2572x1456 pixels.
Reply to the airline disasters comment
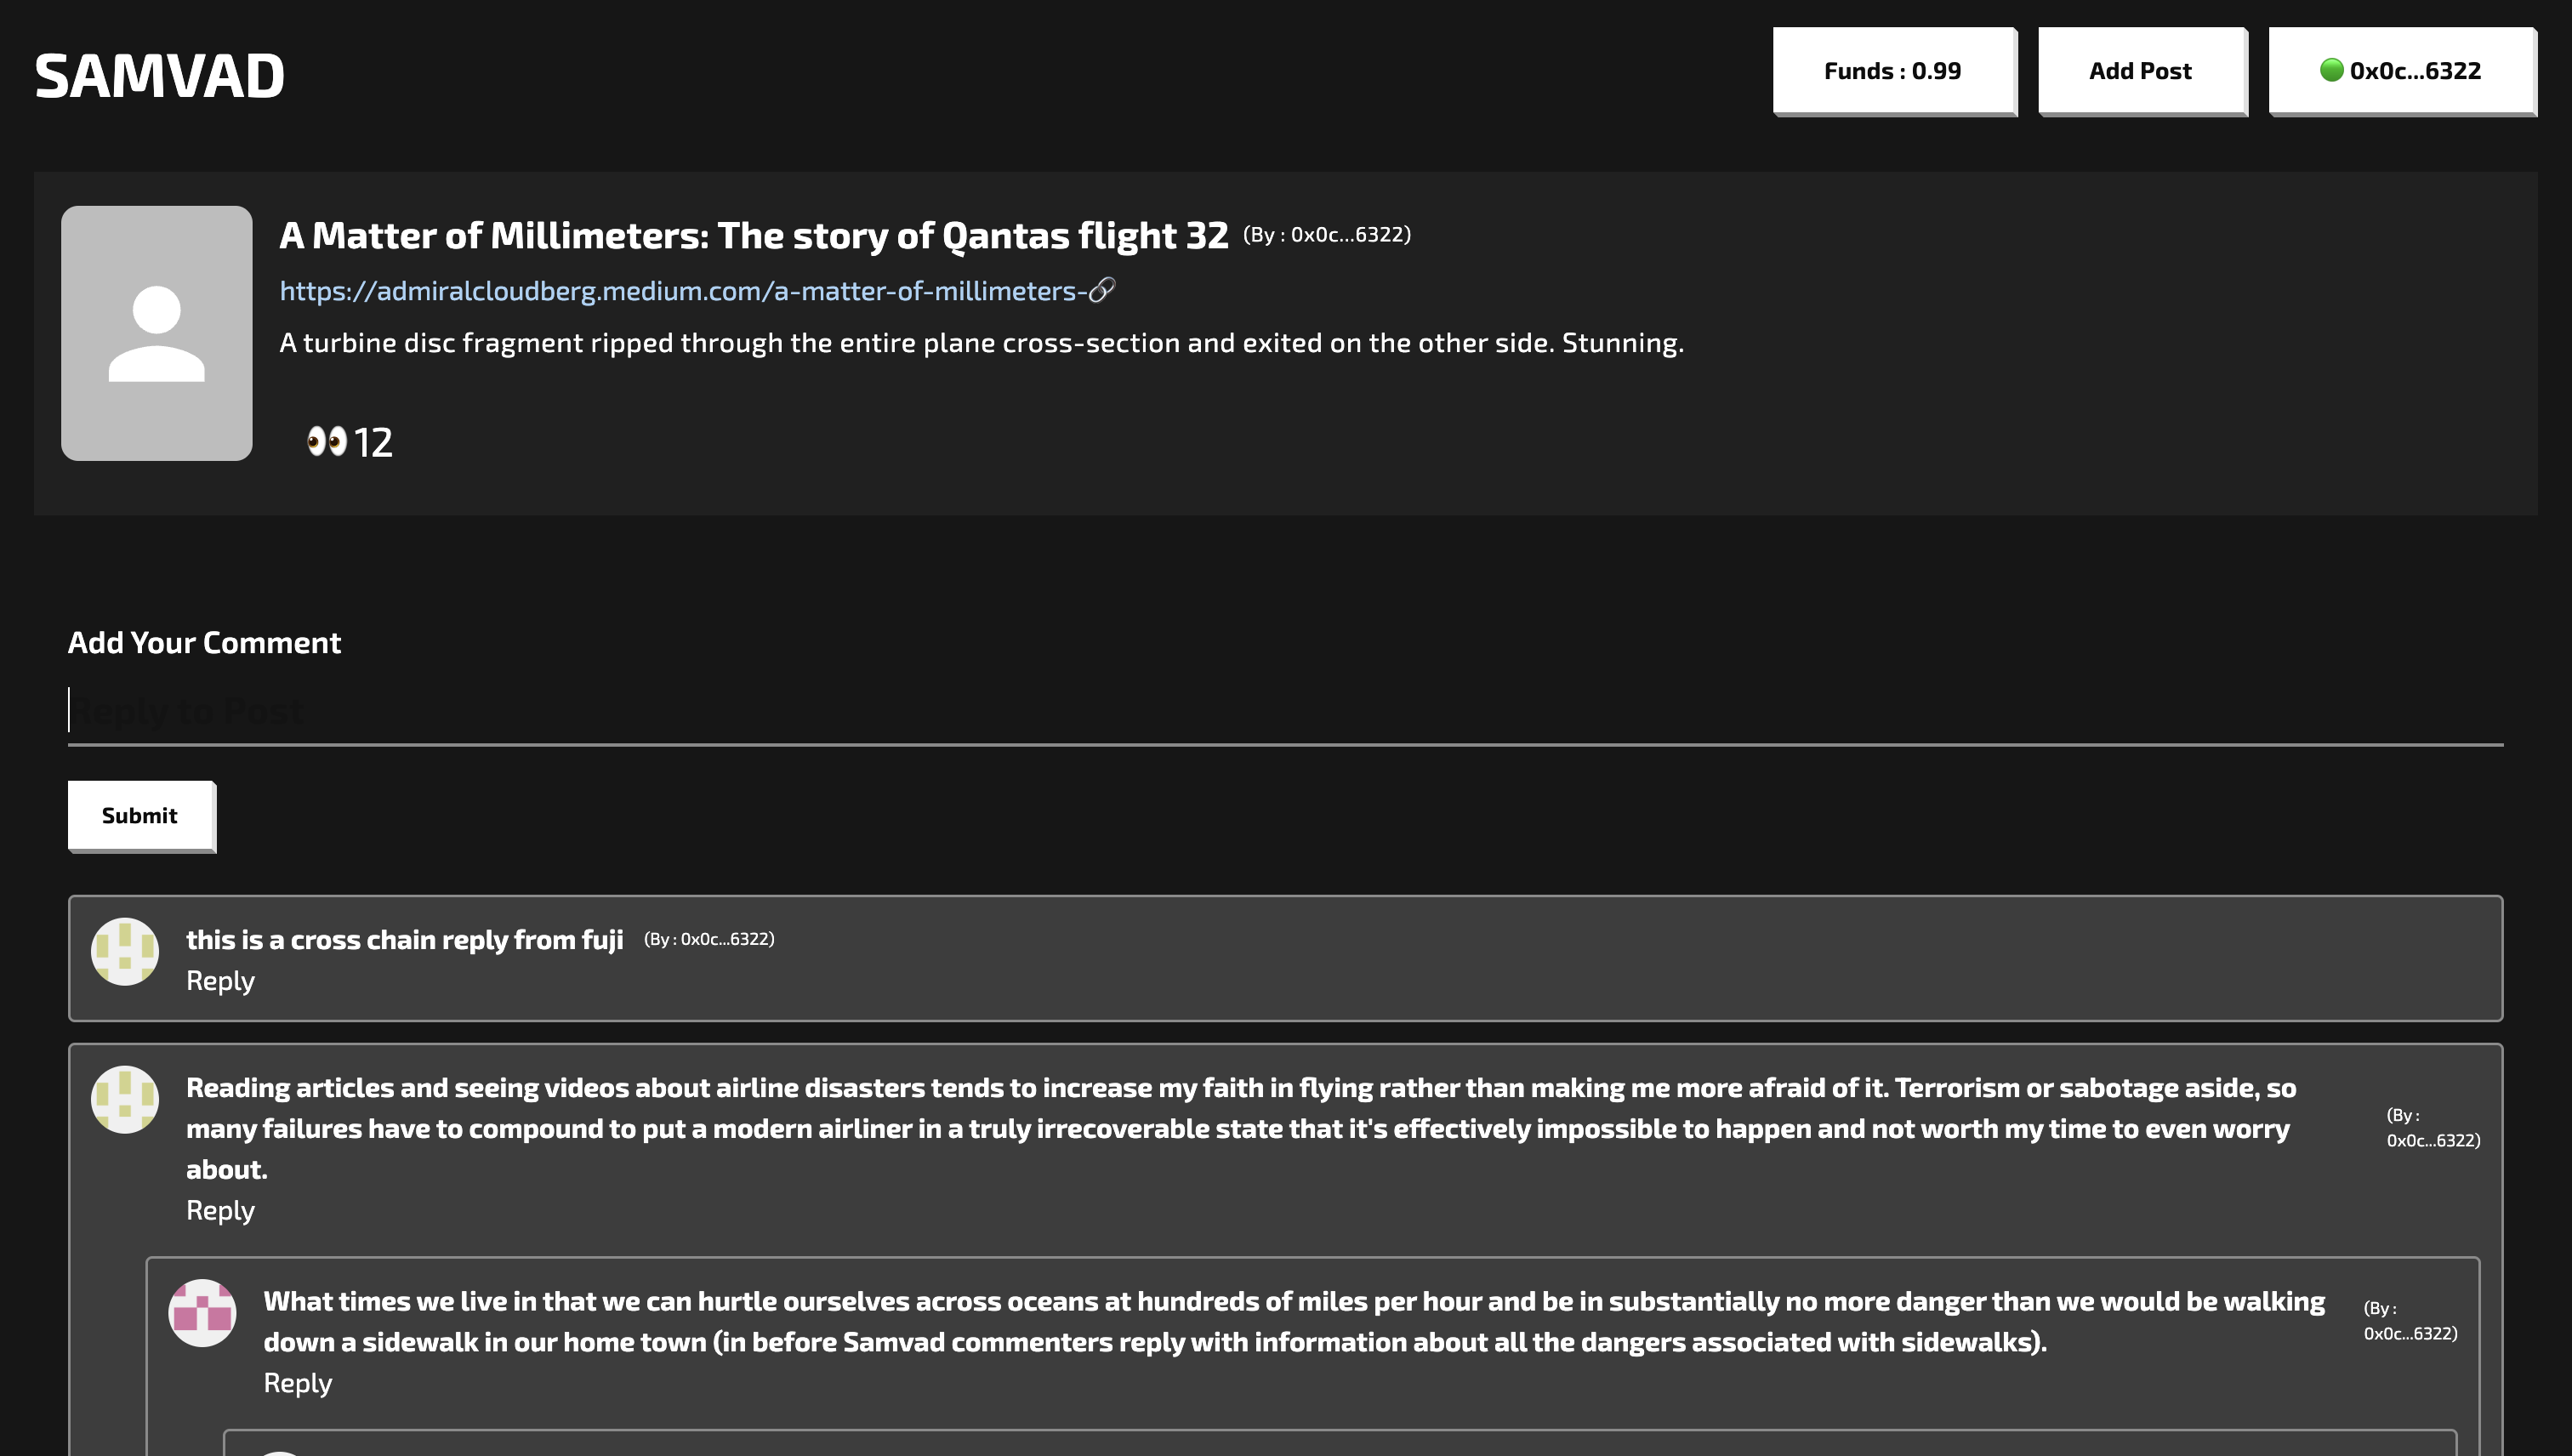(x=220, y=1210)
